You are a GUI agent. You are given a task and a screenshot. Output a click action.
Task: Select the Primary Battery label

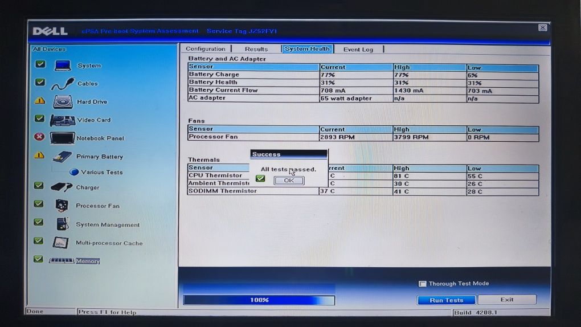100,157
